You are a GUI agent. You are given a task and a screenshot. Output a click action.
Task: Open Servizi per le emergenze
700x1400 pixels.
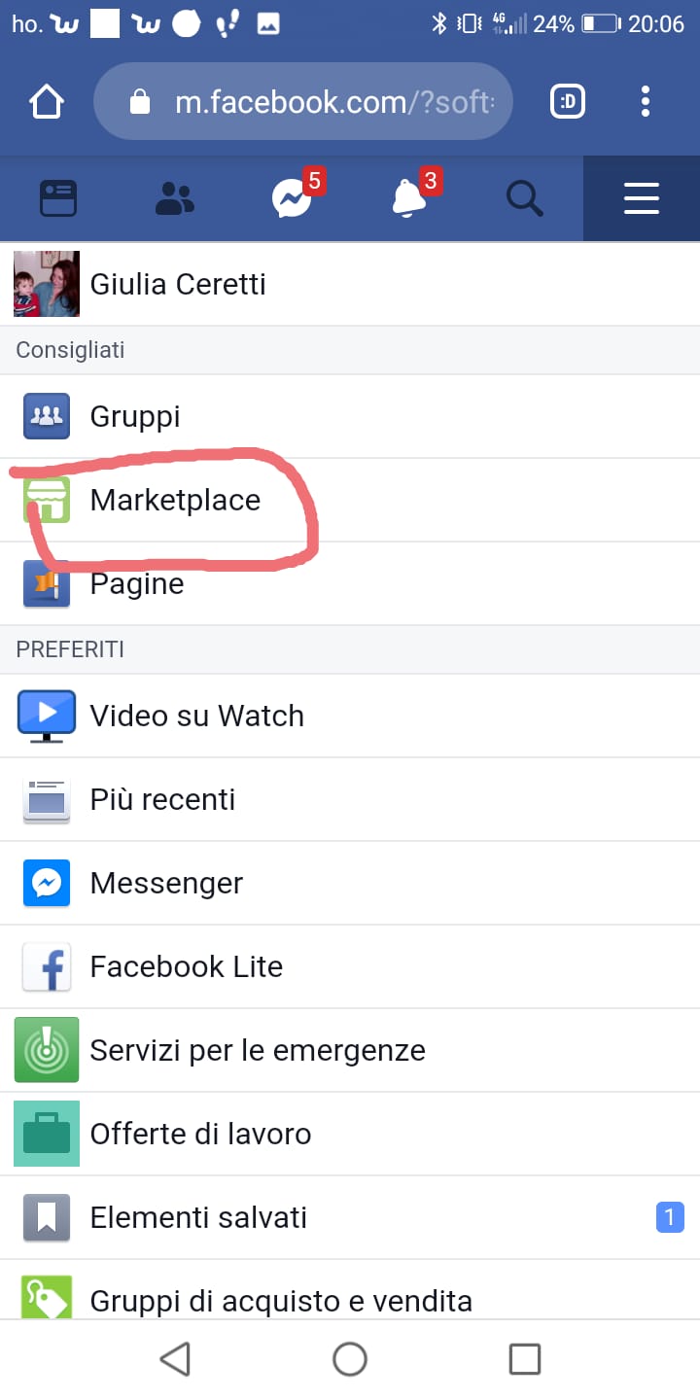(350, 1050)
